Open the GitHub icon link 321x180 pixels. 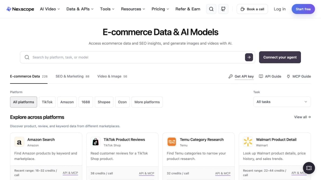click(223, 9)
